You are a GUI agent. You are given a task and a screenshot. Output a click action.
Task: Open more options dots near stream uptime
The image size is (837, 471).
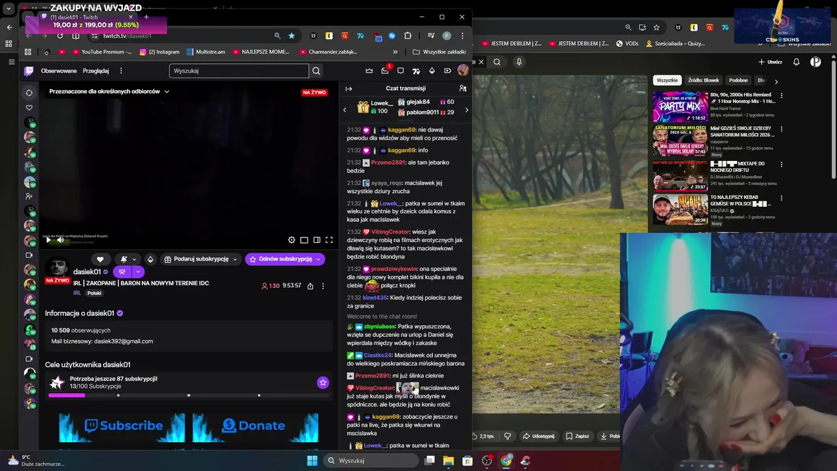pyautogui.click(x=322, y=286)
